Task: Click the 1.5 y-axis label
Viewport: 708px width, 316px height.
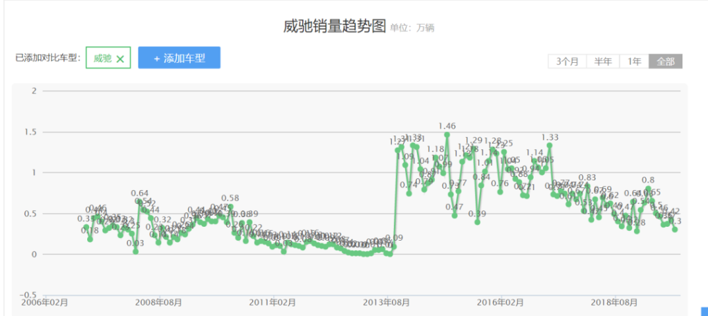Action: [x=30, y=132]
